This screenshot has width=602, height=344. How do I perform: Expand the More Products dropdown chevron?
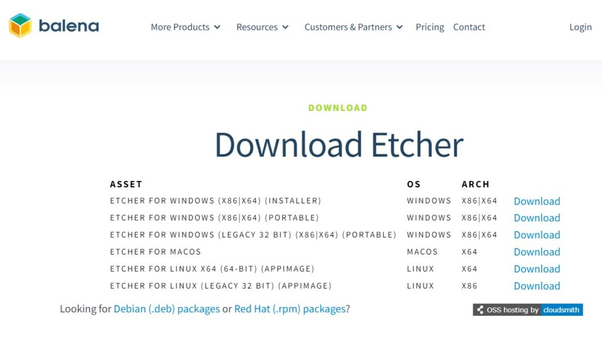pos(217,27)
